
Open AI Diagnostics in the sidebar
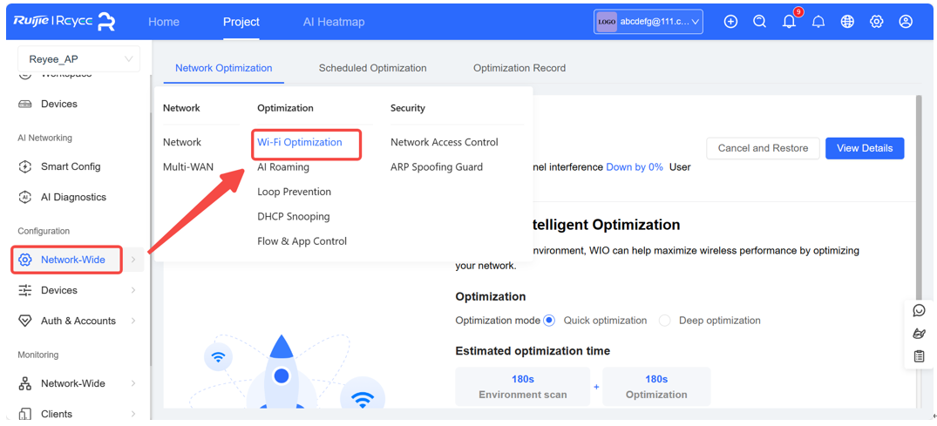(73, 197)
